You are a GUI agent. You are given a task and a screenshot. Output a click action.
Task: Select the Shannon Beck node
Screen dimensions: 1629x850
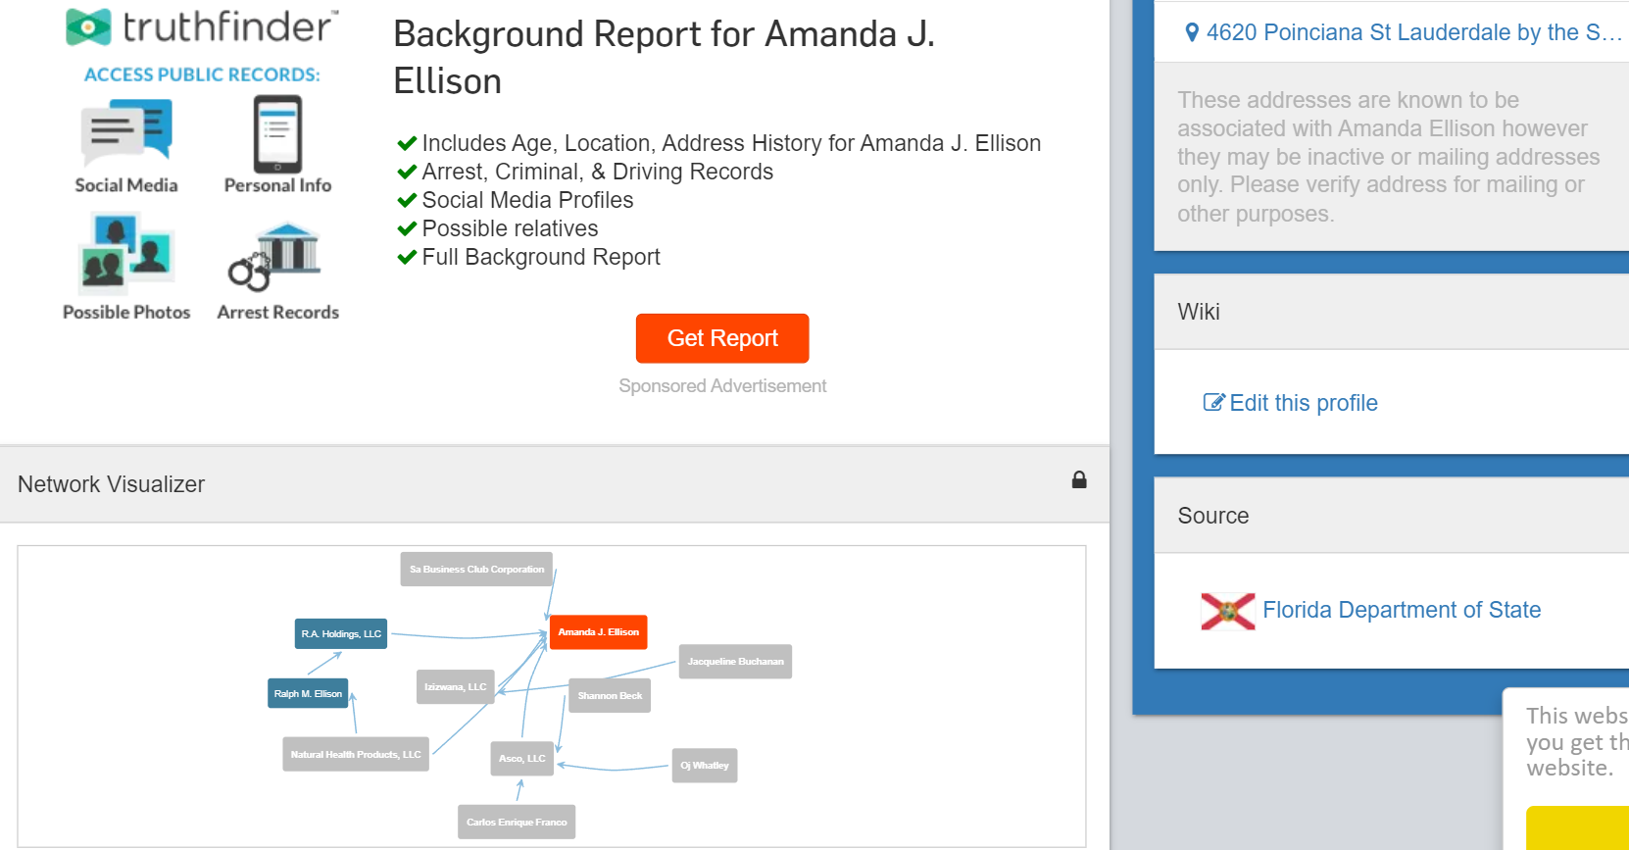coord(610,696)
